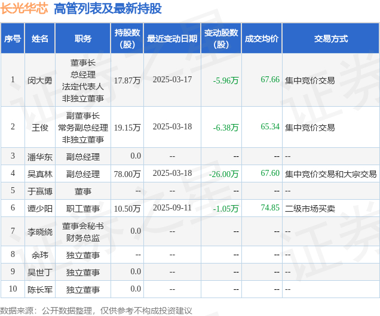380x316 pixels.
Task: Click the name 闵大勇
Action: (40, 80)
